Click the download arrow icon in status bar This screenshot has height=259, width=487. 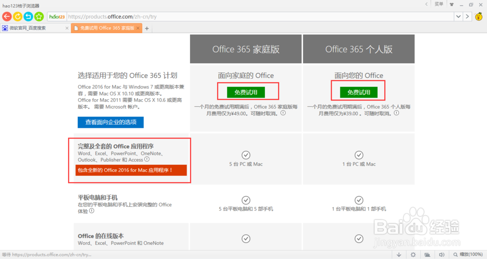click(399, 255)
